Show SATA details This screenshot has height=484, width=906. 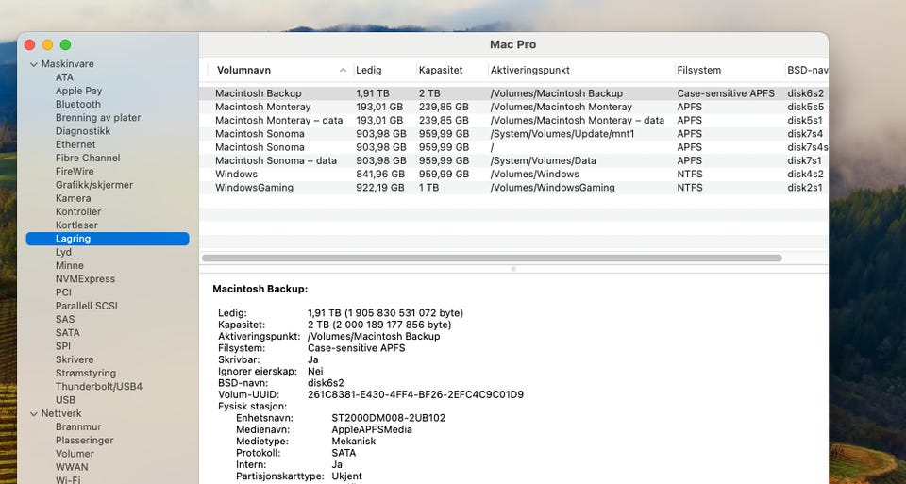click(x=68, y=333)
